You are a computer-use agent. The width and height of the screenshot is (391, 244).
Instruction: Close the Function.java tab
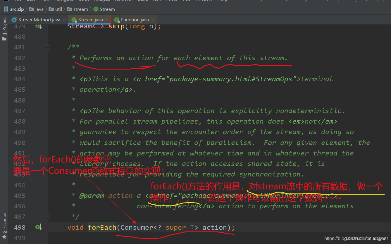pyautogui.click(x=153, y=20)
